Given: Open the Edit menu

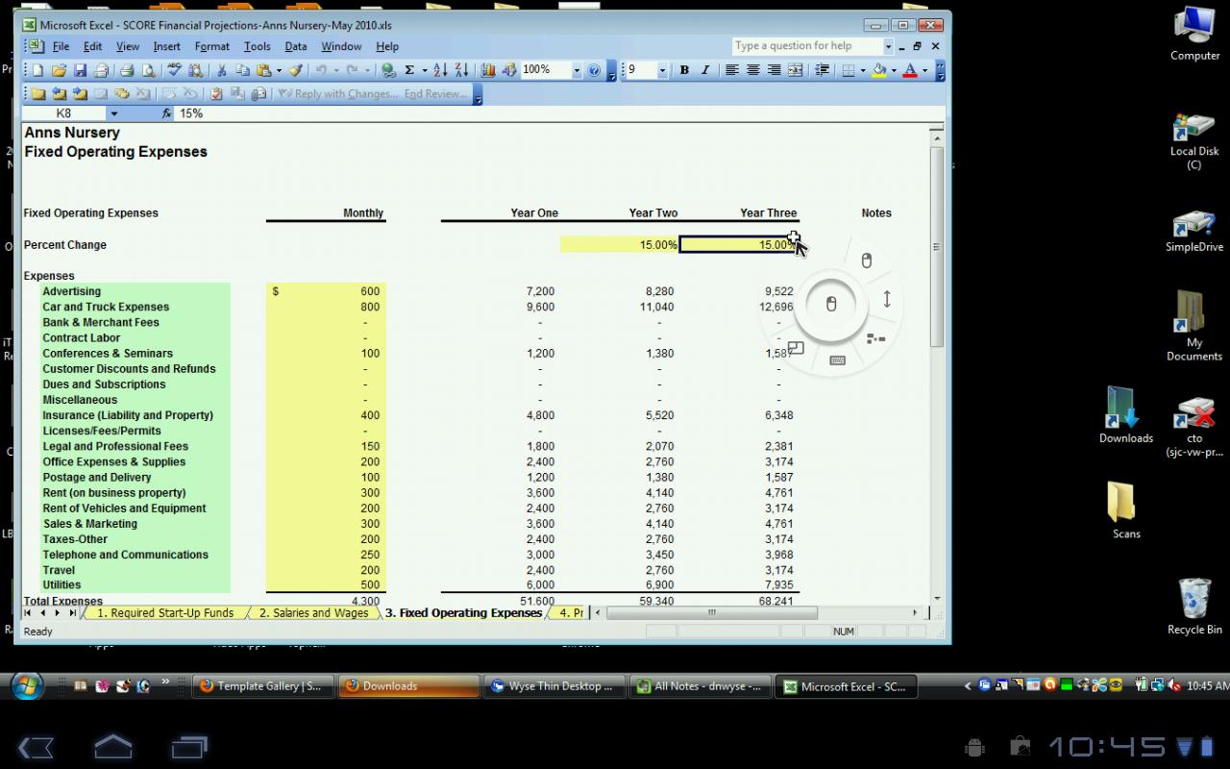Looking at the screenshot, I should [92, 46].
